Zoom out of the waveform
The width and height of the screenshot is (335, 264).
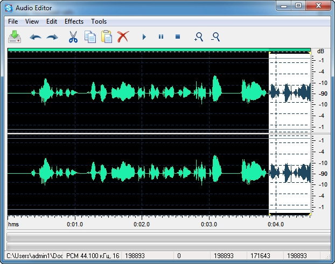pos(215,37)
